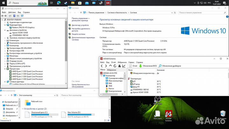Image resolution: width=229 pixels, height=129 pixels.
Task: Click the taskbar Поиск search box
Action: tap(28, 3)
